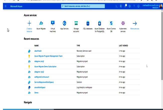Screen dimensions: 163x110
Task: Click the More services link text
Action: click(x=135, y=29)
